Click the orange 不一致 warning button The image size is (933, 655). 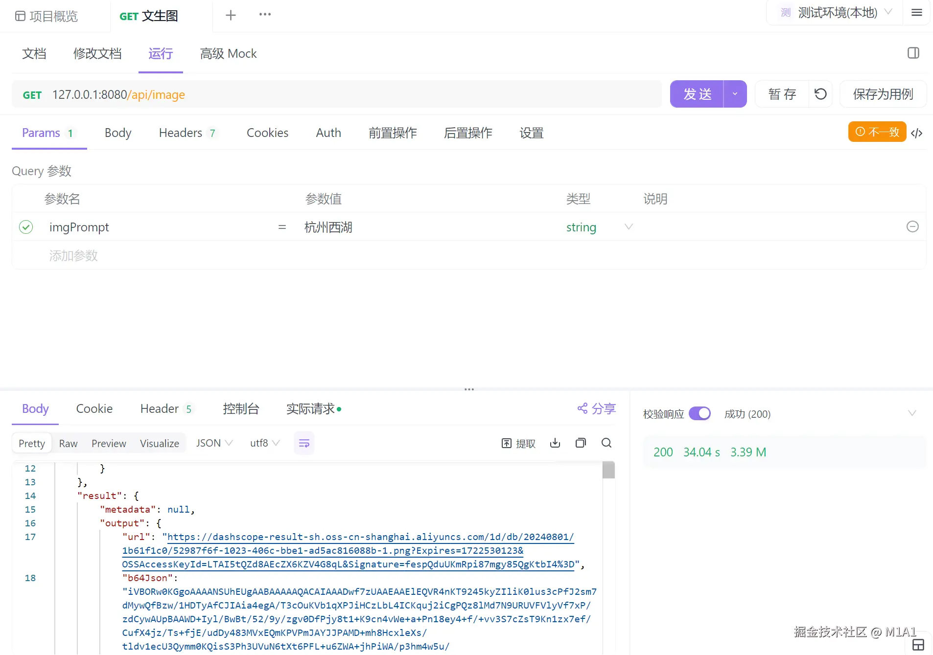pos(877,132)
